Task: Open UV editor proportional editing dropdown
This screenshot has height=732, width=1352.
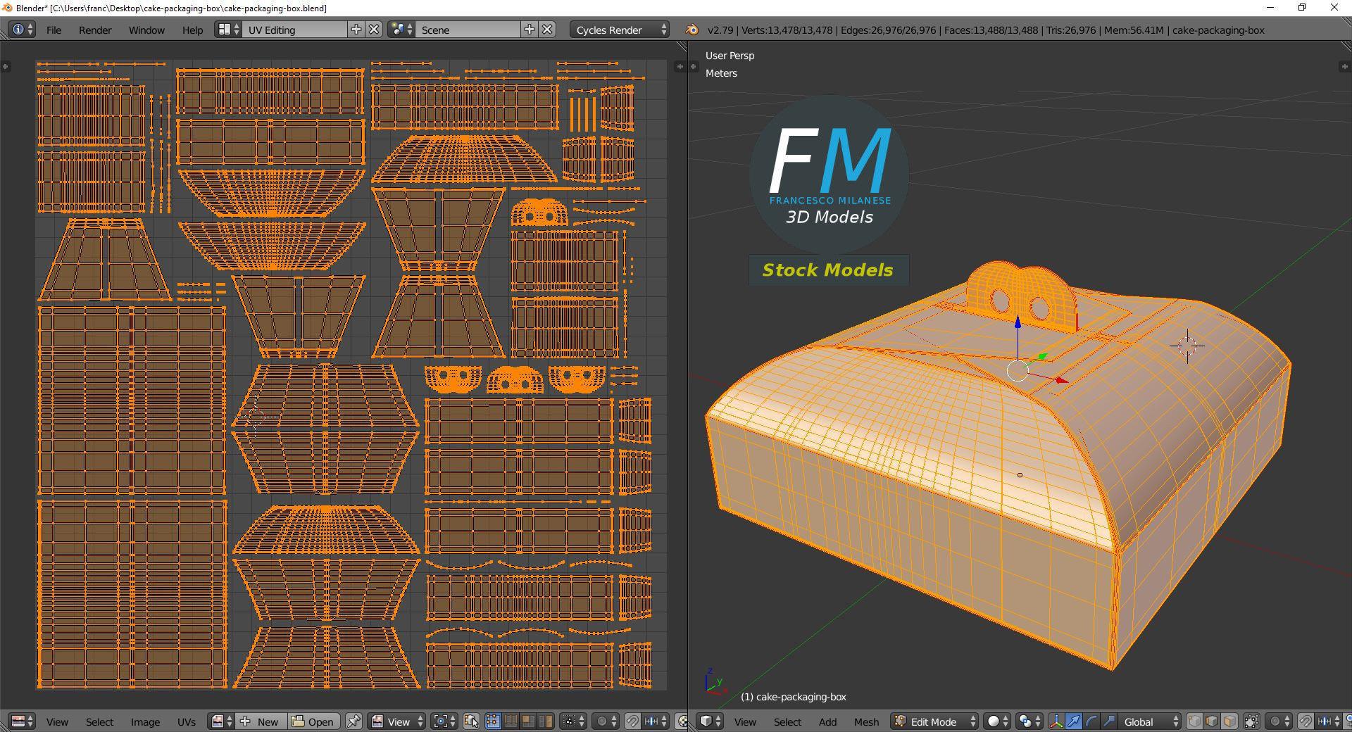Action: click(x=606, y=721)
